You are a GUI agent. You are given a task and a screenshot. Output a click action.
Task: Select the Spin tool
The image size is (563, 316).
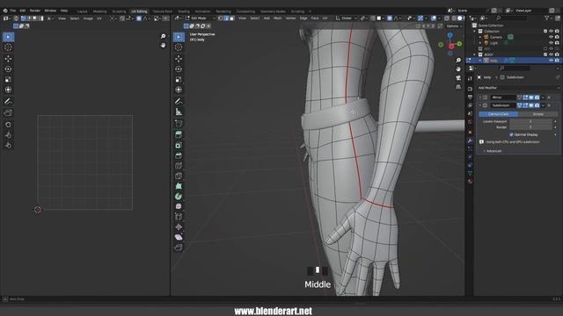point(179,197)
